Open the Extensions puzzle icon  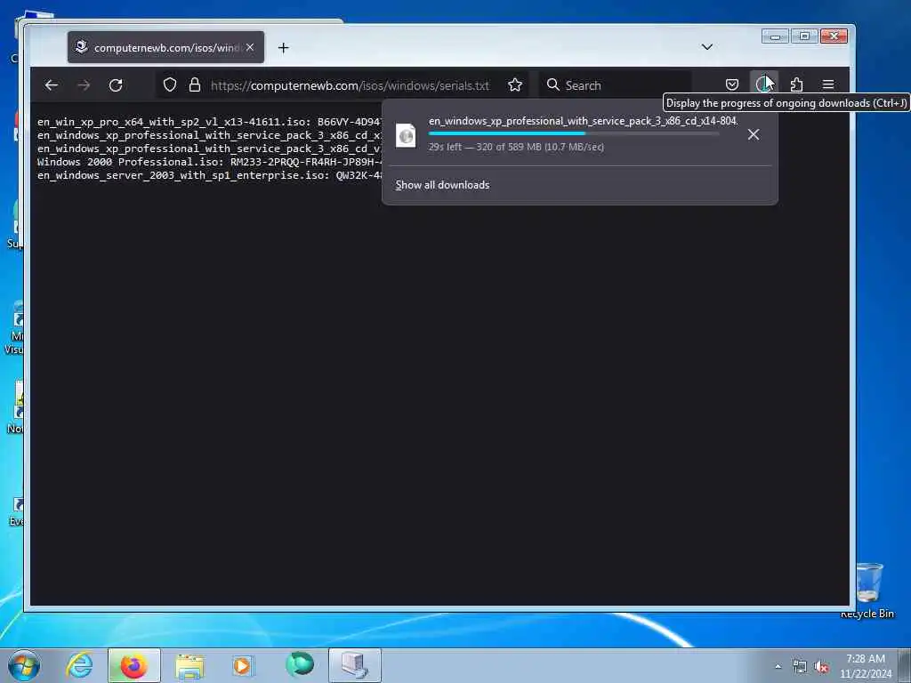pyautogui.click(x=796, y=84)
